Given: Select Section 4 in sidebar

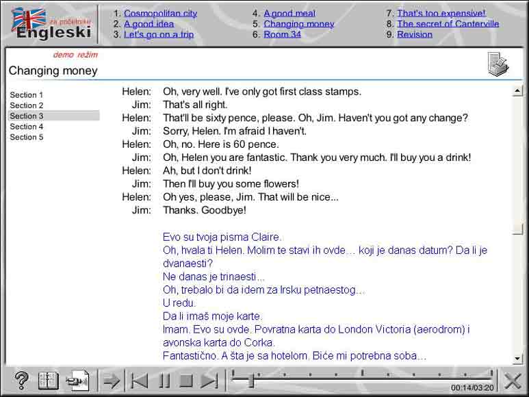Looking at the screenshot, I should (26, 127).
